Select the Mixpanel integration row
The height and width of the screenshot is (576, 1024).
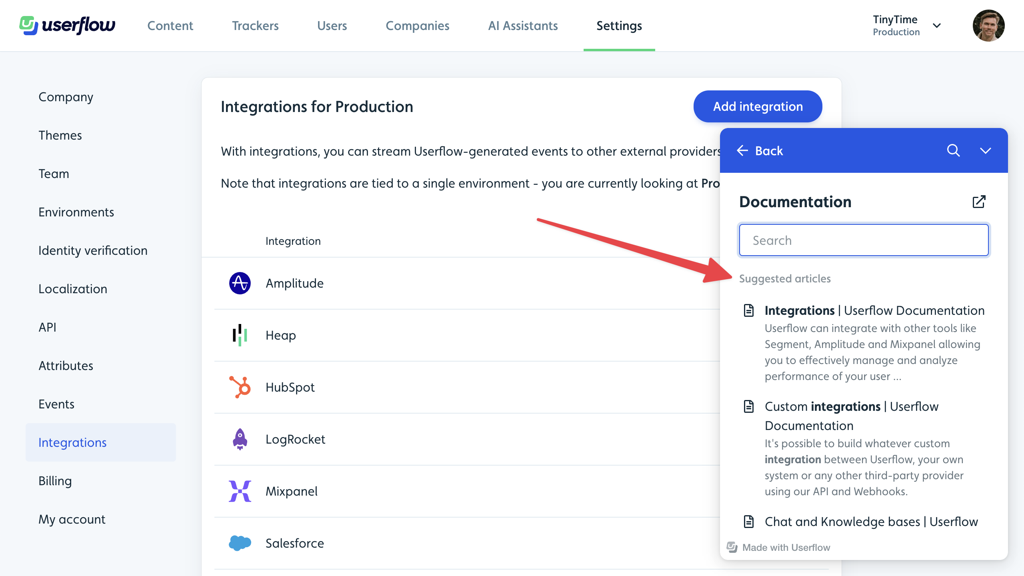pyautogui.click(x=467, y=491)
